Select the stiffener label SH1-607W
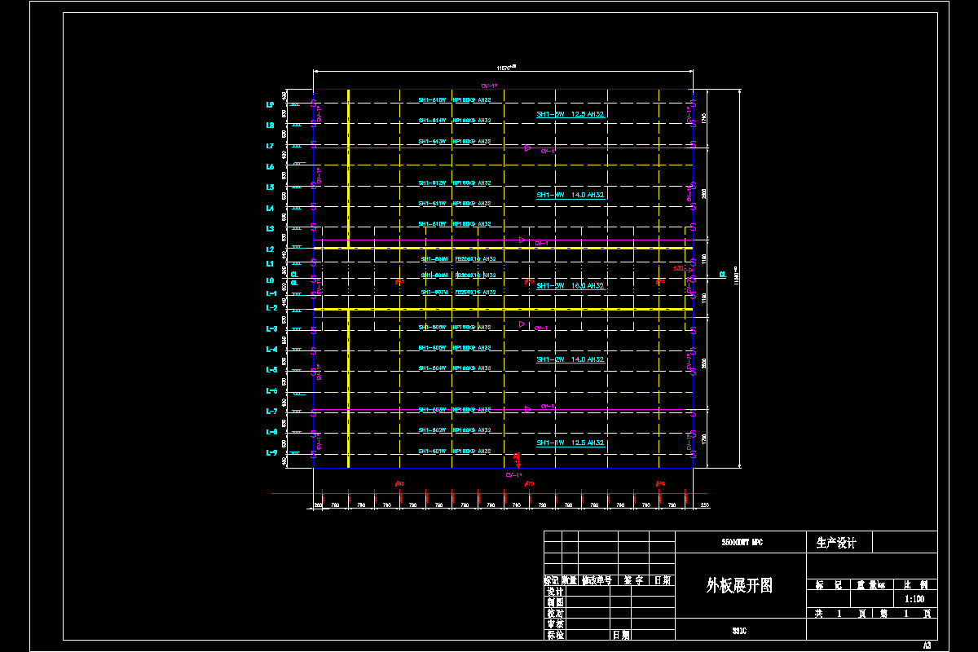The image size is (978, 652). coord(435,292)
